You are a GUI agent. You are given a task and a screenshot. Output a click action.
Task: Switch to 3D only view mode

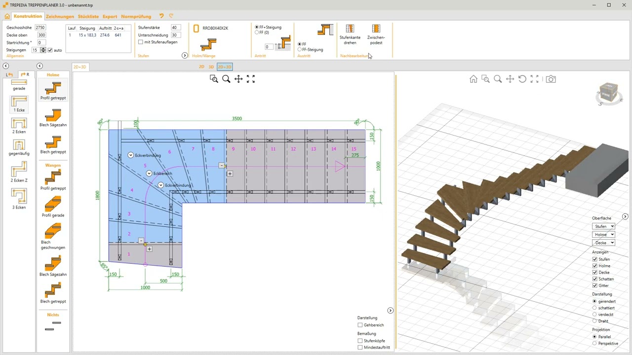pos(211,67)
